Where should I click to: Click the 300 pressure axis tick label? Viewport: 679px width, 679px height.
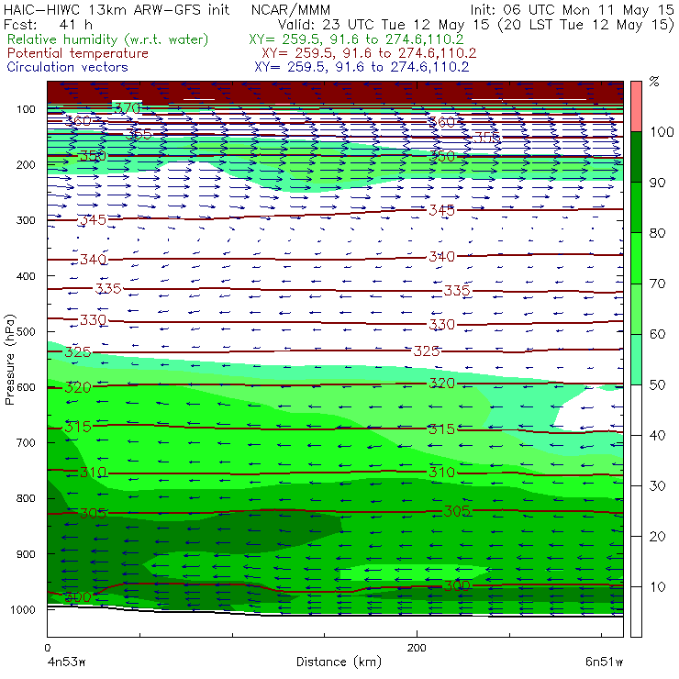coord(26,220)
